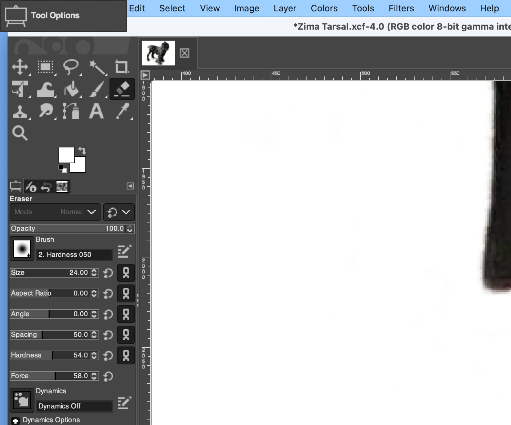
Task: Adjust the Aspect Ratio slider
Action: tap(50, 293)
